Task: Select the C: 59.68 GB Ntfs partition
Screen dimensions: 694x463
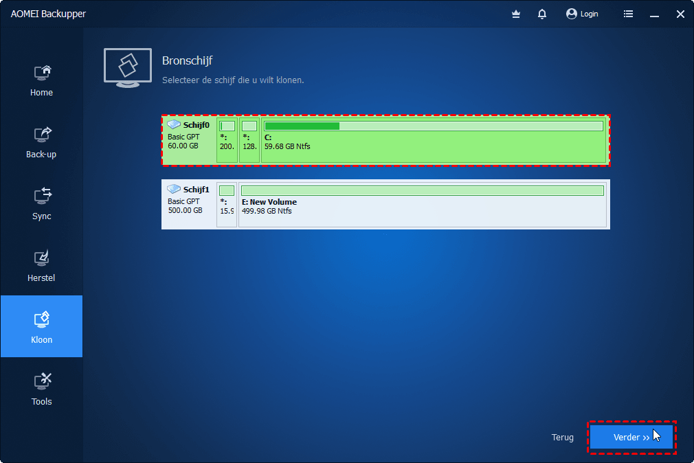Action: point(434,140)
